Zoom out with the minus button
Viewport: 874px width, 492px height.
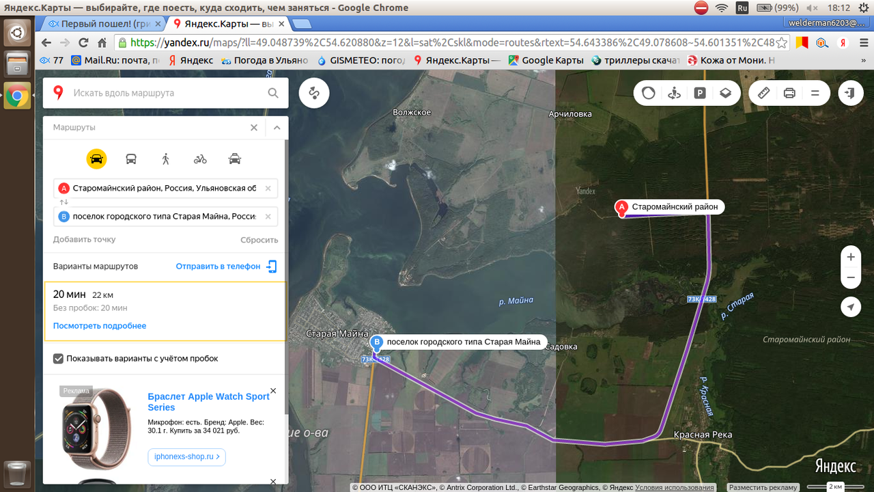click(851, 277)
